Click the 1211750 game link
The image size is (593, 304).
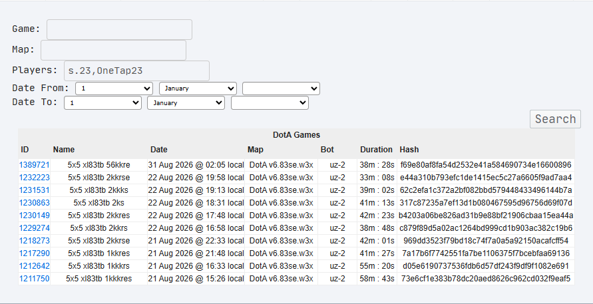[35, 279]
